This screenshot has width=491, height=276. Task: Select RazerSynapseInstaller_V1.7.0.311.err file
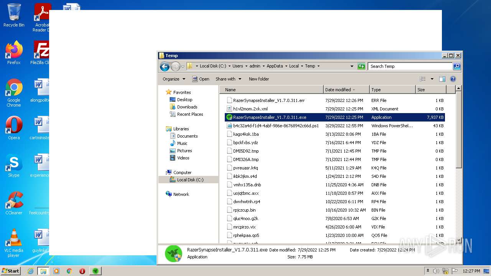(x=335, y=100)
